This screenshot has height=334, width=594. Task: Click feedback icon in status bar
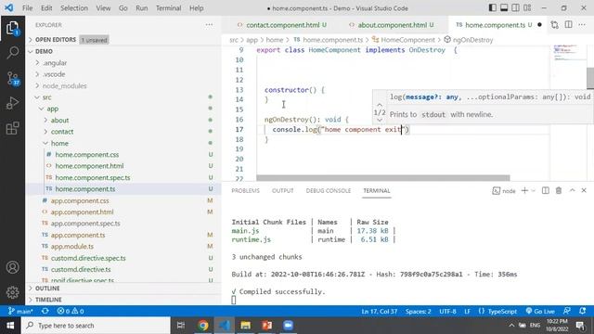[567, 311]
